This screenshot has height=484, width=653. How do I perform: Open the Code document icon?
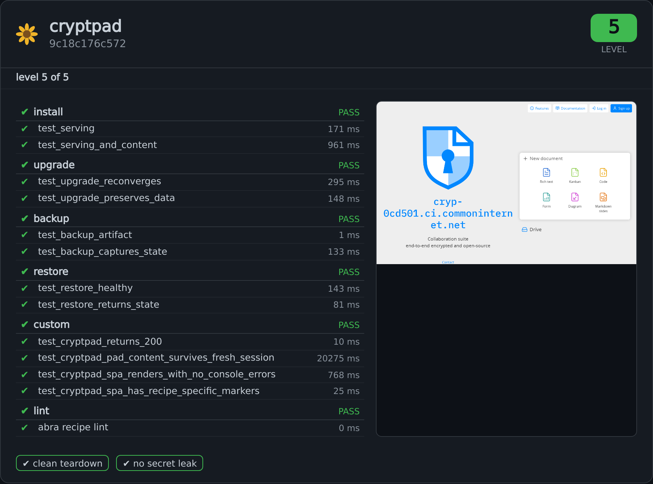tap(603, 172)
